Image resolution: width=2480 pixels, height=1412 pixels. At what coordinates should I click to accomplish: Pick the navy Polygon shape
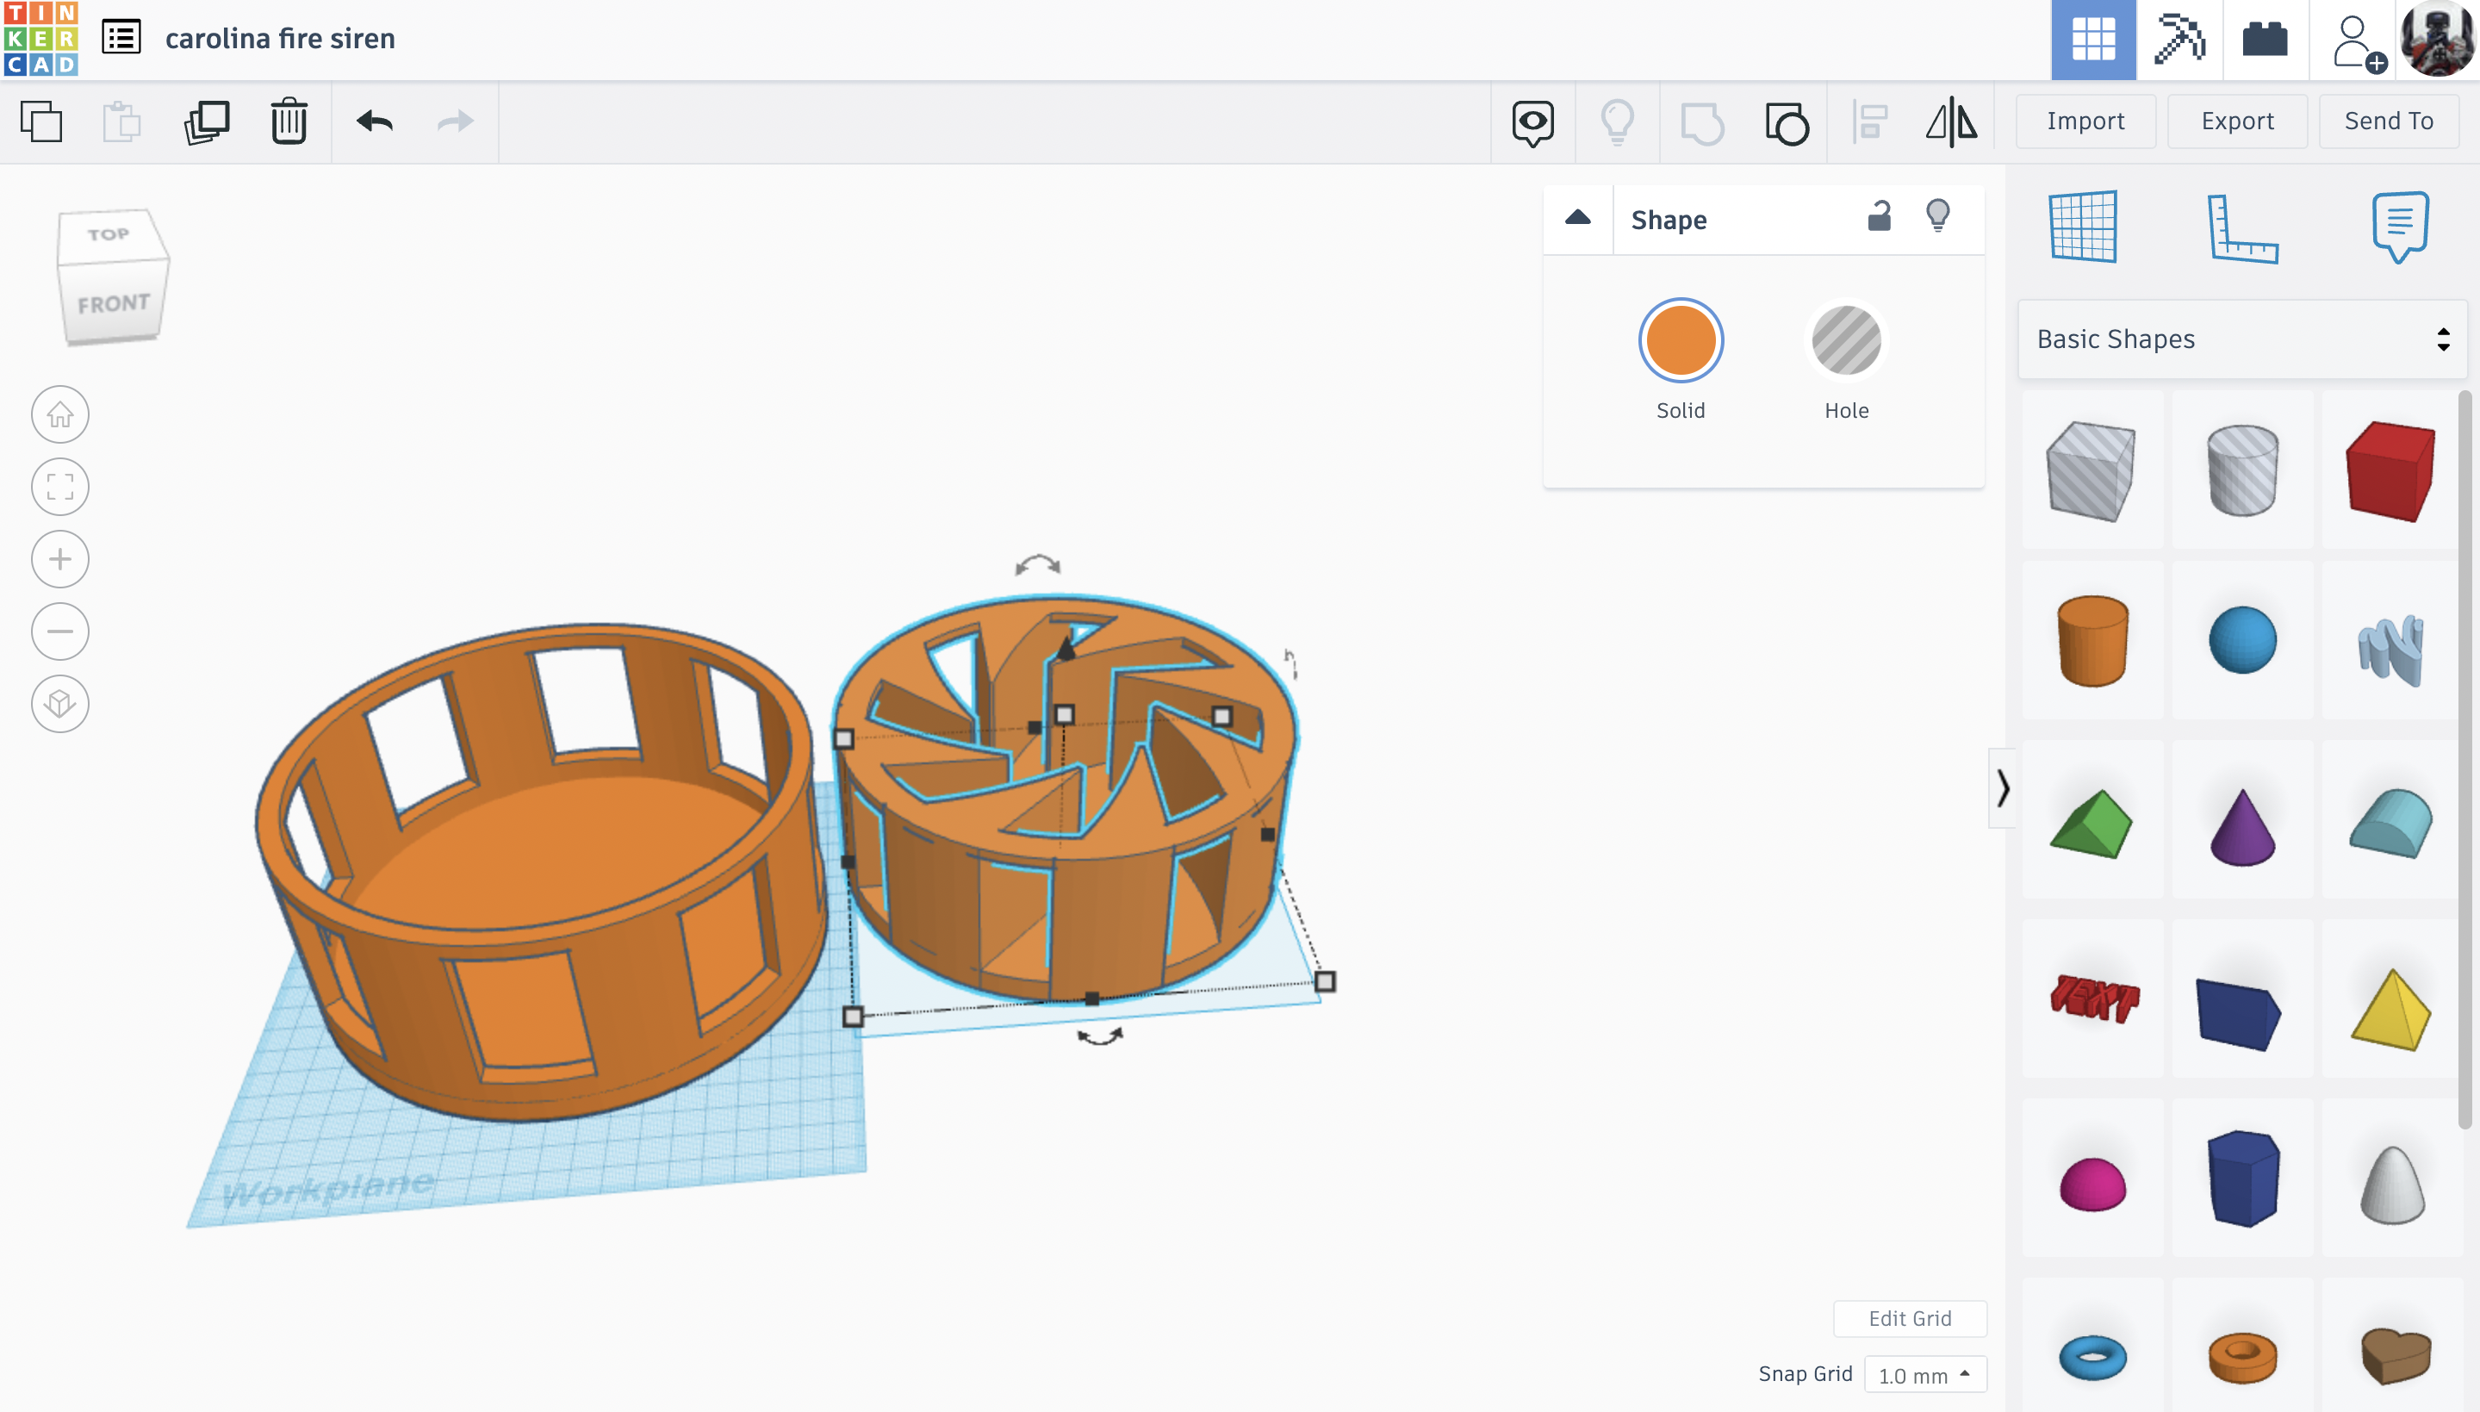(2241, 1179)
